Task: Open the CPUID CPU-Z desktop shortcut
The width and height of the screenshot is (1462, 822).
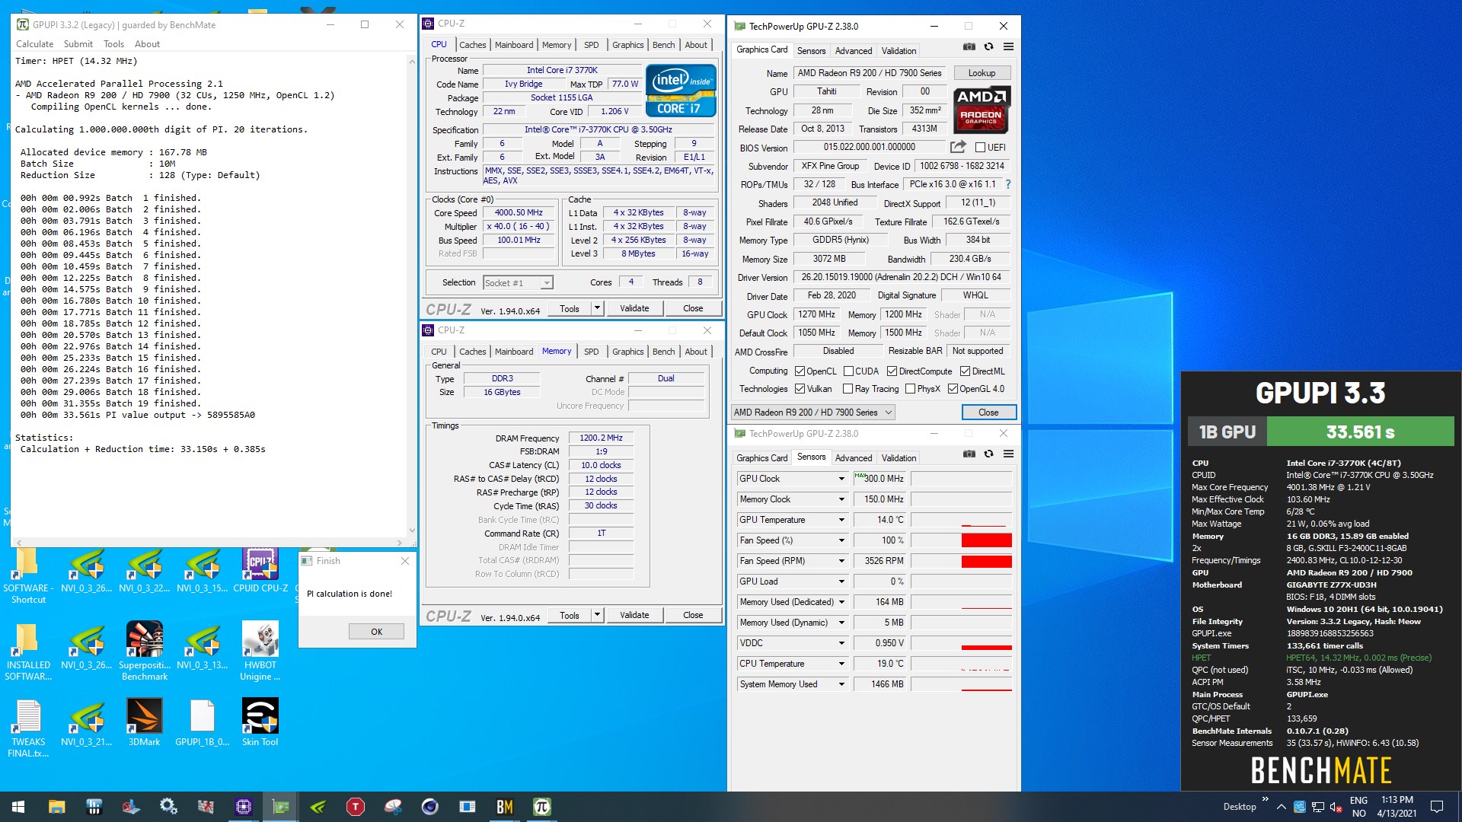Action: point(260,571)
